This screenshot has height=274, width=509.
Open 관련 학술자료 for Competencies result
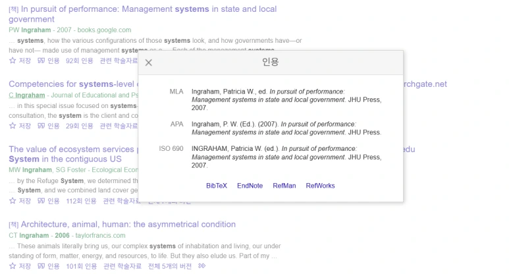click(x=119, y=126)
